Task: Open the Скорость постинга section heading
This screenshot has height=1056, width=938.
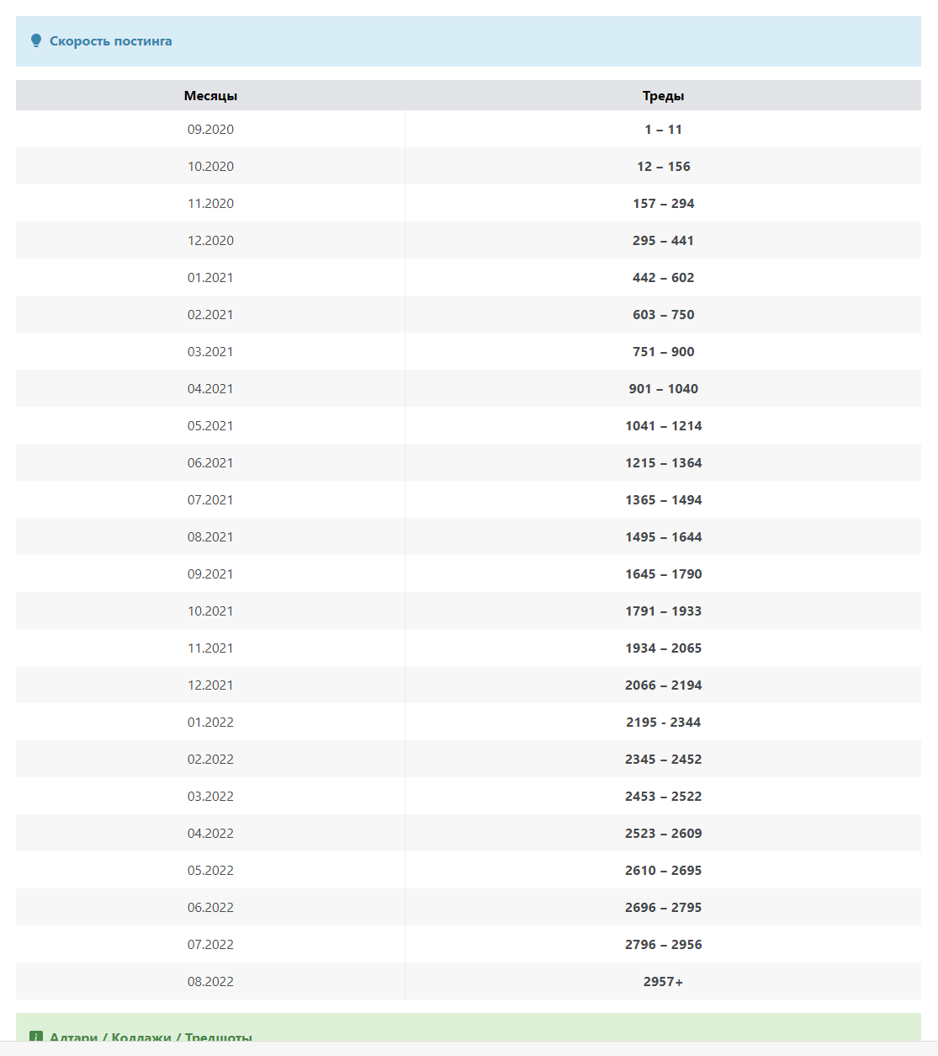Action: point(110,41)
